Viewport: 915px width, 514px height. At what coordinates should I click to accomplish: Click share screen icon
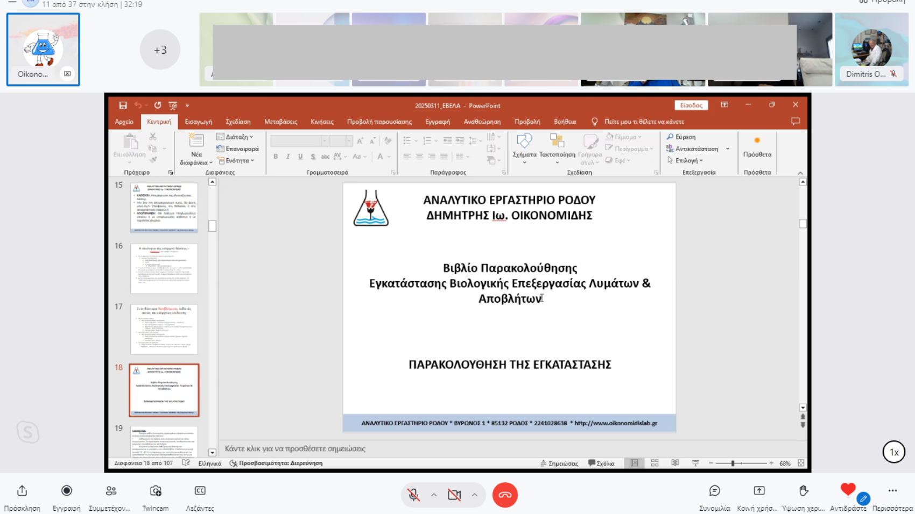coord(759,490)
